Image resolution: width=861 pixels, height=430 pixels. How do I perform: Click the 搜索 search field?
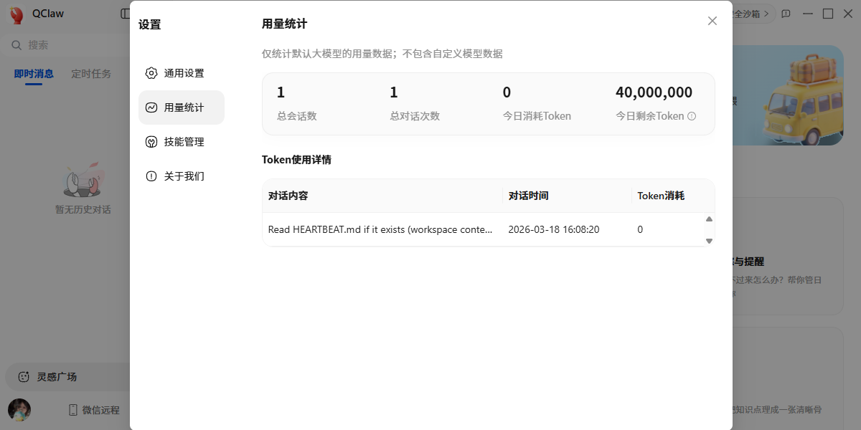[68, 45]
